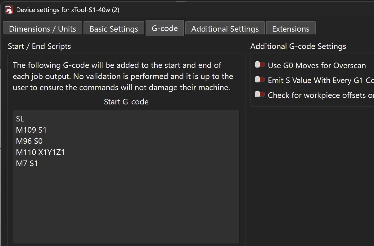
Task: Click the M96 S0 line
Action: tap(29, 141)
